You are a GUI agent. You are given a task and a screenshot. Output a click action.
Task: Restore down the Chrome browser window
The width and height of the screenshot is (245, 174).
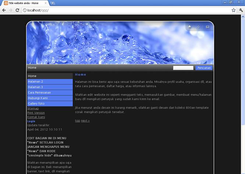[231, 2]
